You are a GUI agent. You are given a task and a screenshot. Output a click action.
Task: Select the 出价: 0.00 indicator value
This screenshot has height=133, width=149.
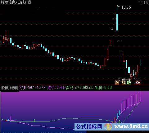tap(103, 88)
